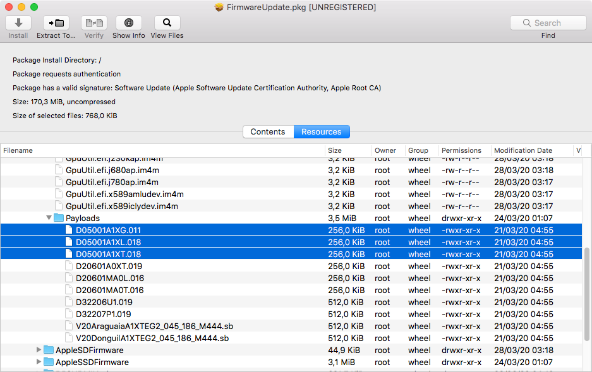The width and height of the screenshot is (592, 372).
Task: Click file icon of D20601A0XT.019
Action: point(69,266)
